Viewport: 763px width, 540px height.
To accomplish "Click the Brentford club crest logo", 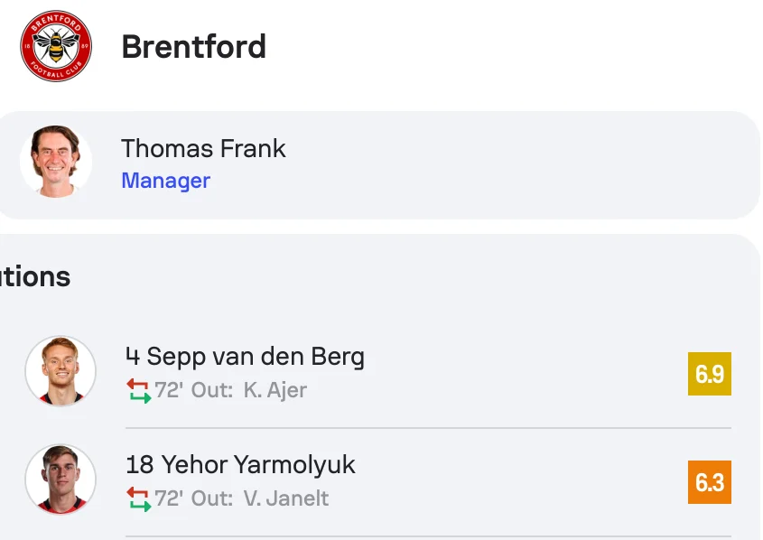I will (x=56, y=46).
